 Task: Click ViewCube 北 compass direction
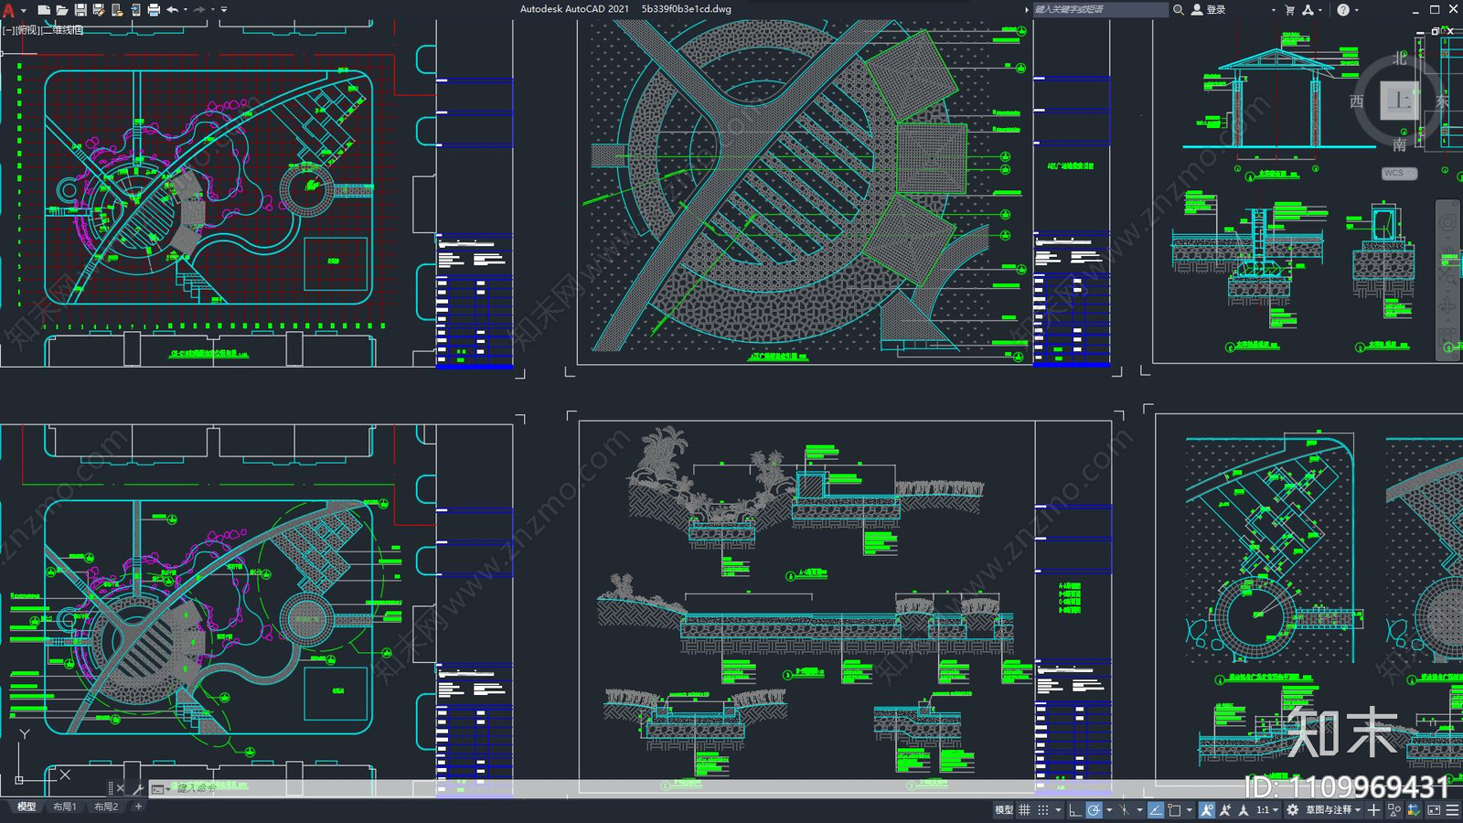1399,58
